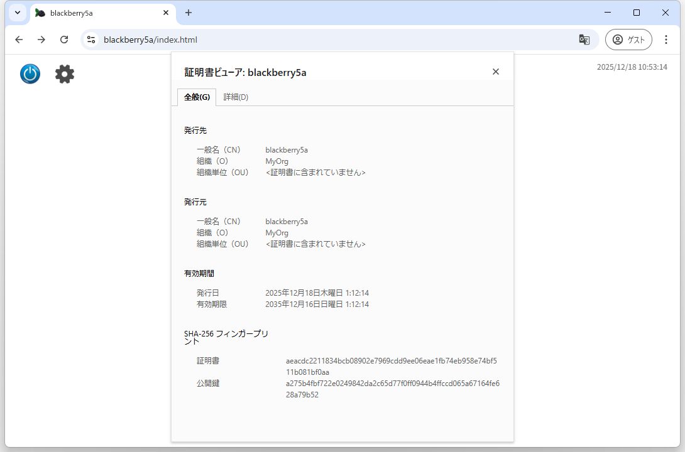685x452 pixels.
Task: Open site information icon in the address bar
Action: (x=92, y=39)
